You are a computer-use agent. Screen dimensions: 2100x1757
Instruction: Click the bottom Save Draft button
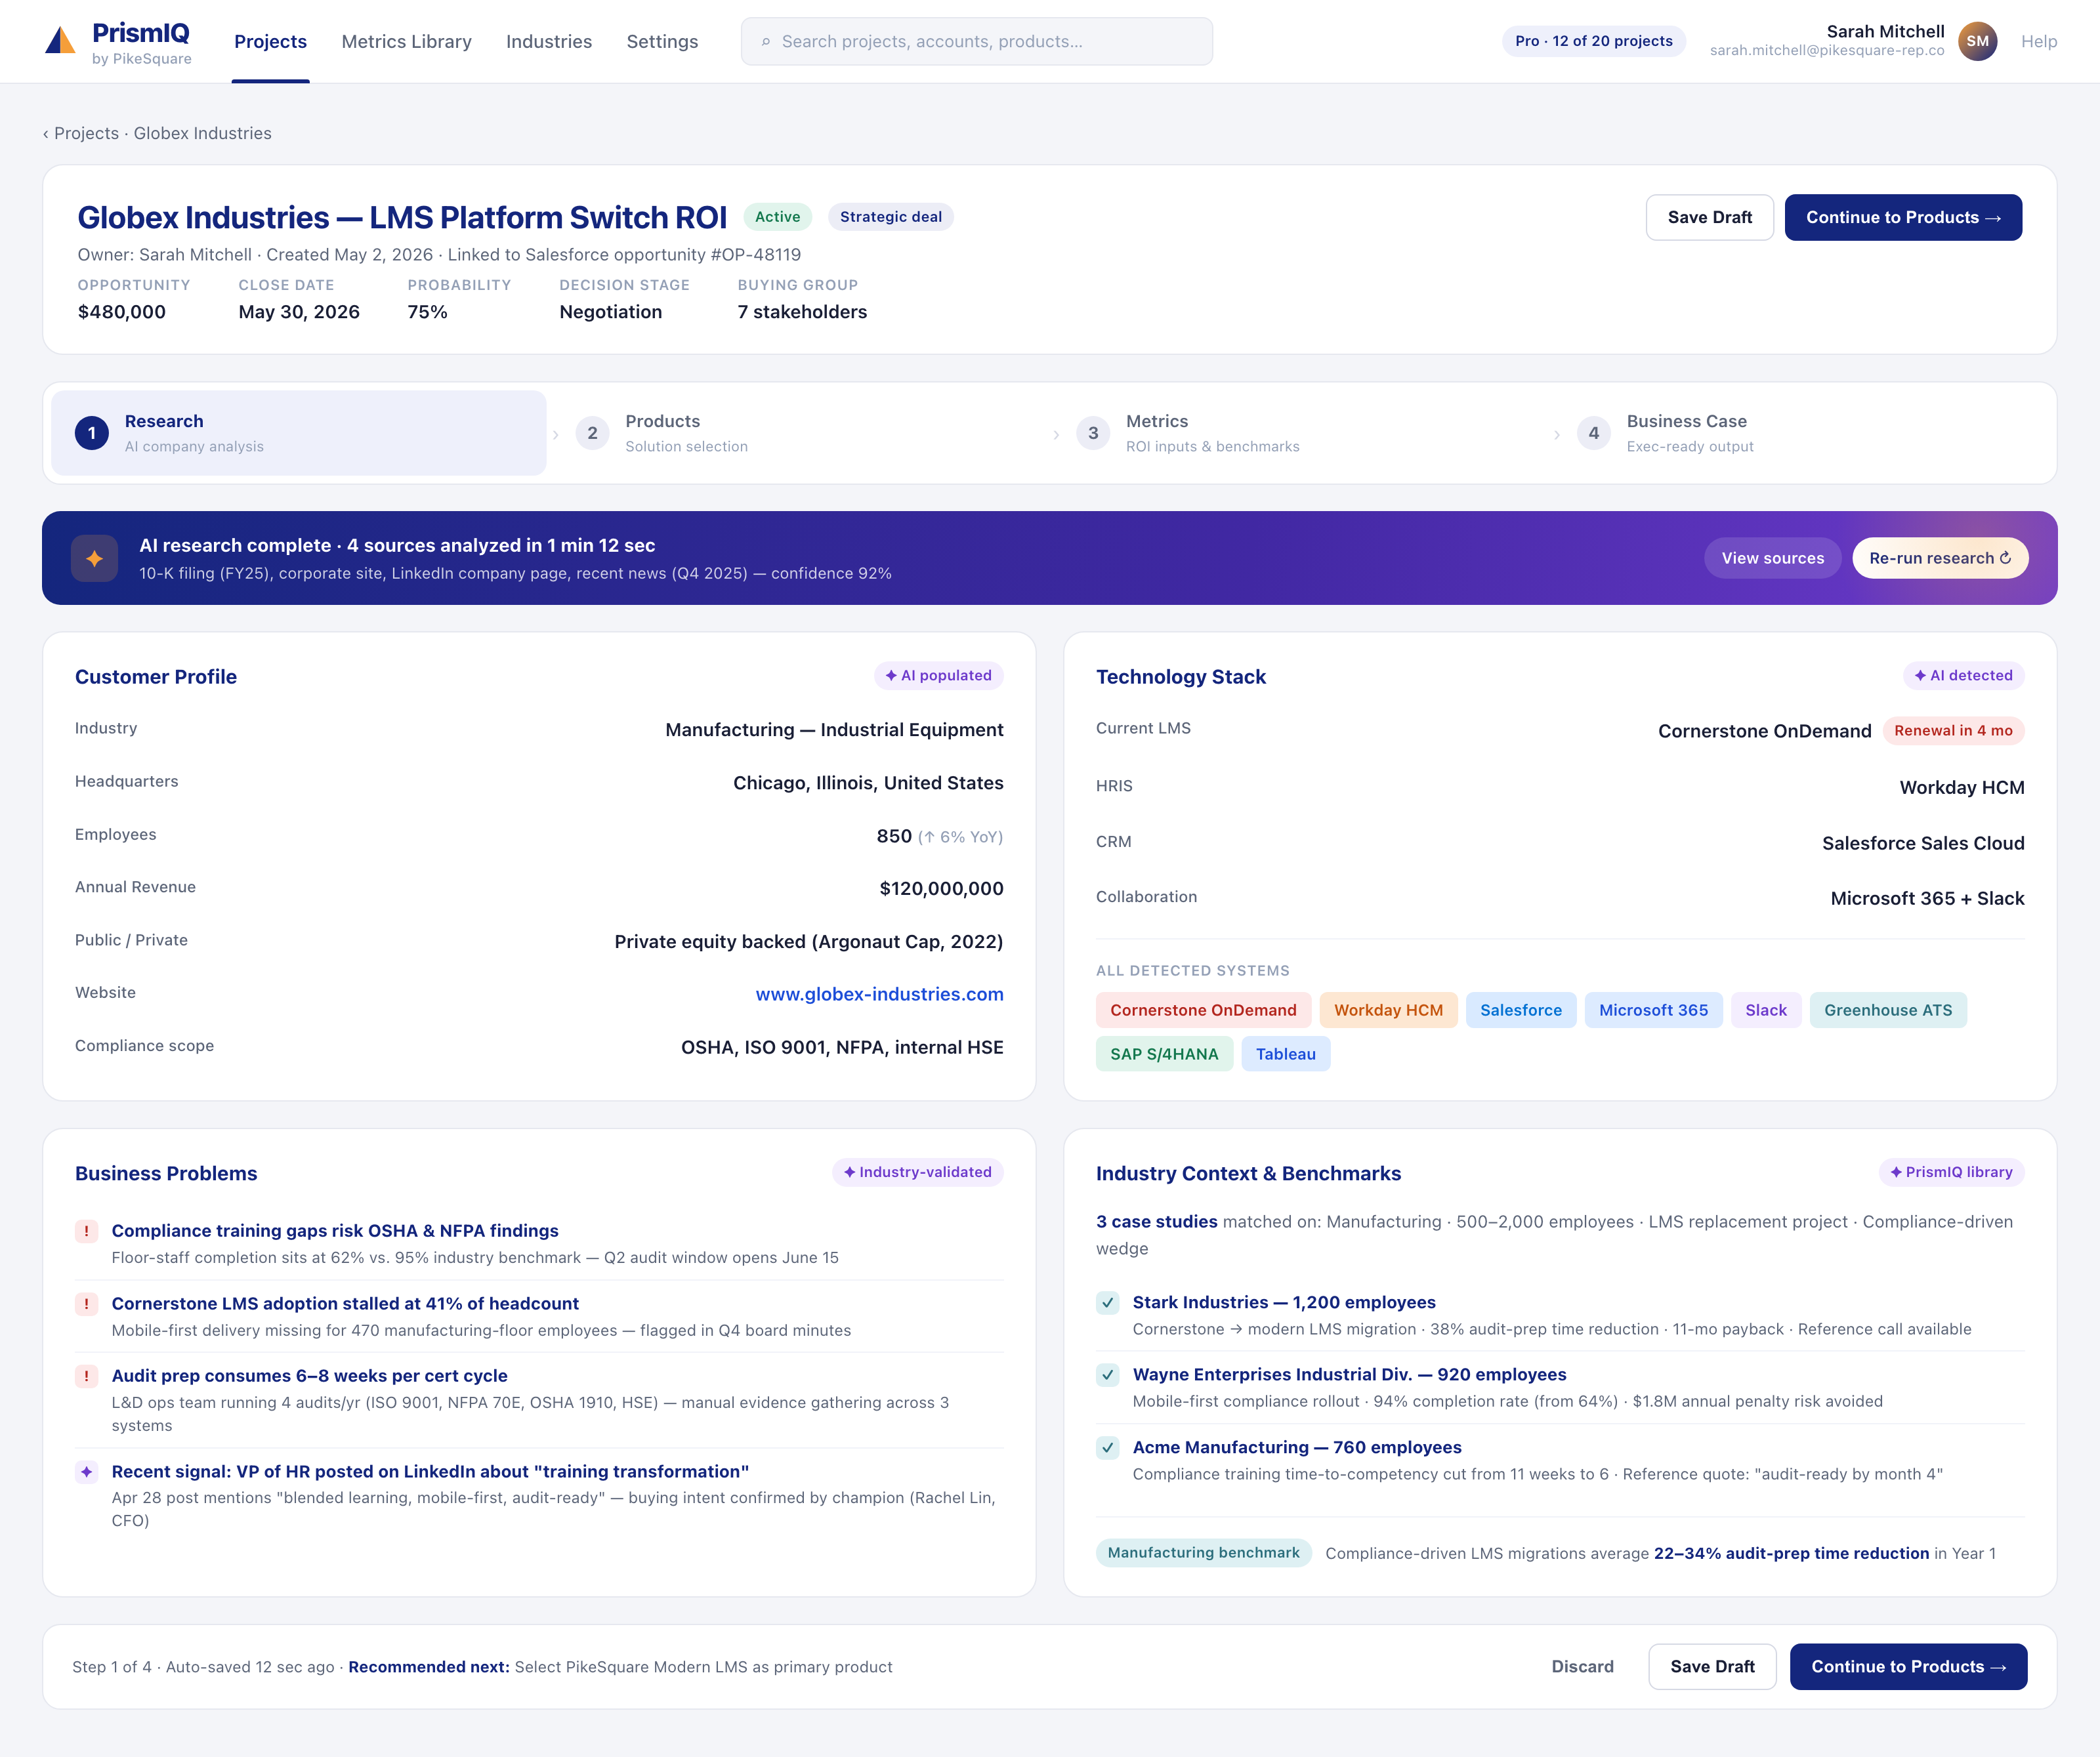pos(1712,1667)
